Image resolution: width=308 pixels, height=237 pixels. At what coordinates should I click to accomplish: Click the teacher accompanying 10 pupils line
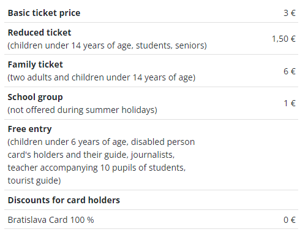point(97,168)
